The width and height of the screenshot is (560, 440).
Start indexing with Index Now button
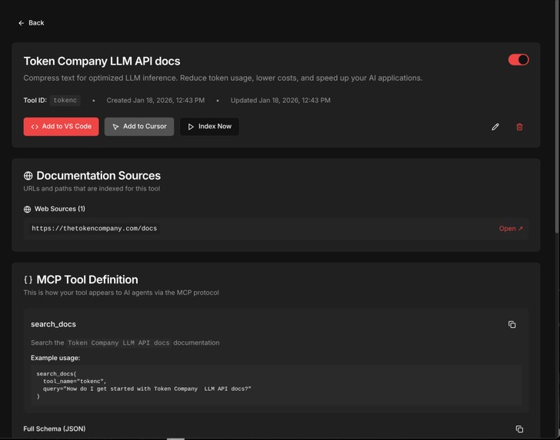[209, 127]
